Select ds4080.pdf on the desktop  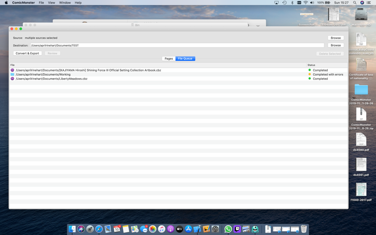pos(361,142)
